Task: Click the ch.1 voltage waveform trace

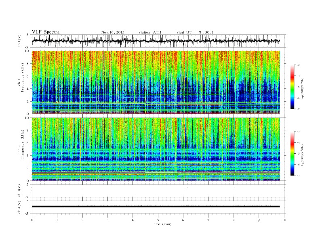Action: coord(156,41)
